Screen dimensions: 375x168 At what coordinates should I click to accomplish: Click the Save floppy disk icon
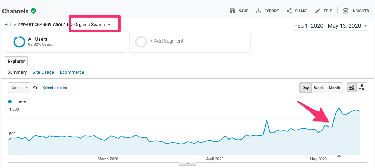pos(233,11)
